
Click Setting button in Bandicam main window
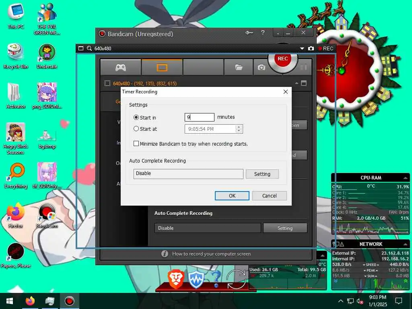coord(285,228)
